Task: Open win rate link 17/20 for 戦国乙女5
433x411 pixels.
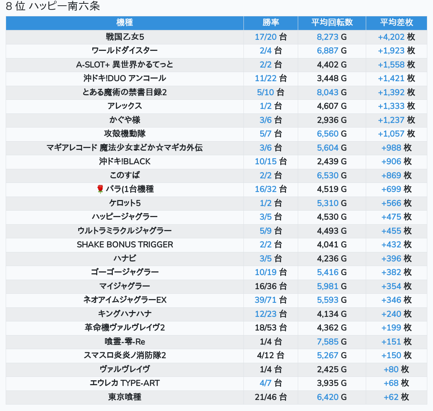Action: pyautogui.click(x=265, y=37)
